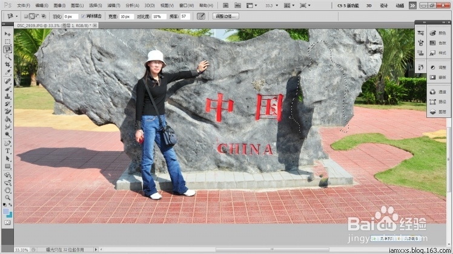Swap foreground and background colors
This screenshot has height=254, width=453.
pyautogui.click(x=10, y=204)
